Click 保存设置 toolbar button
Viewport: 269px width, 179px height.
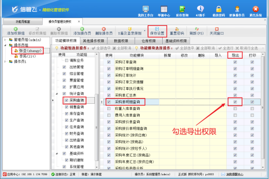coord(157,31)
